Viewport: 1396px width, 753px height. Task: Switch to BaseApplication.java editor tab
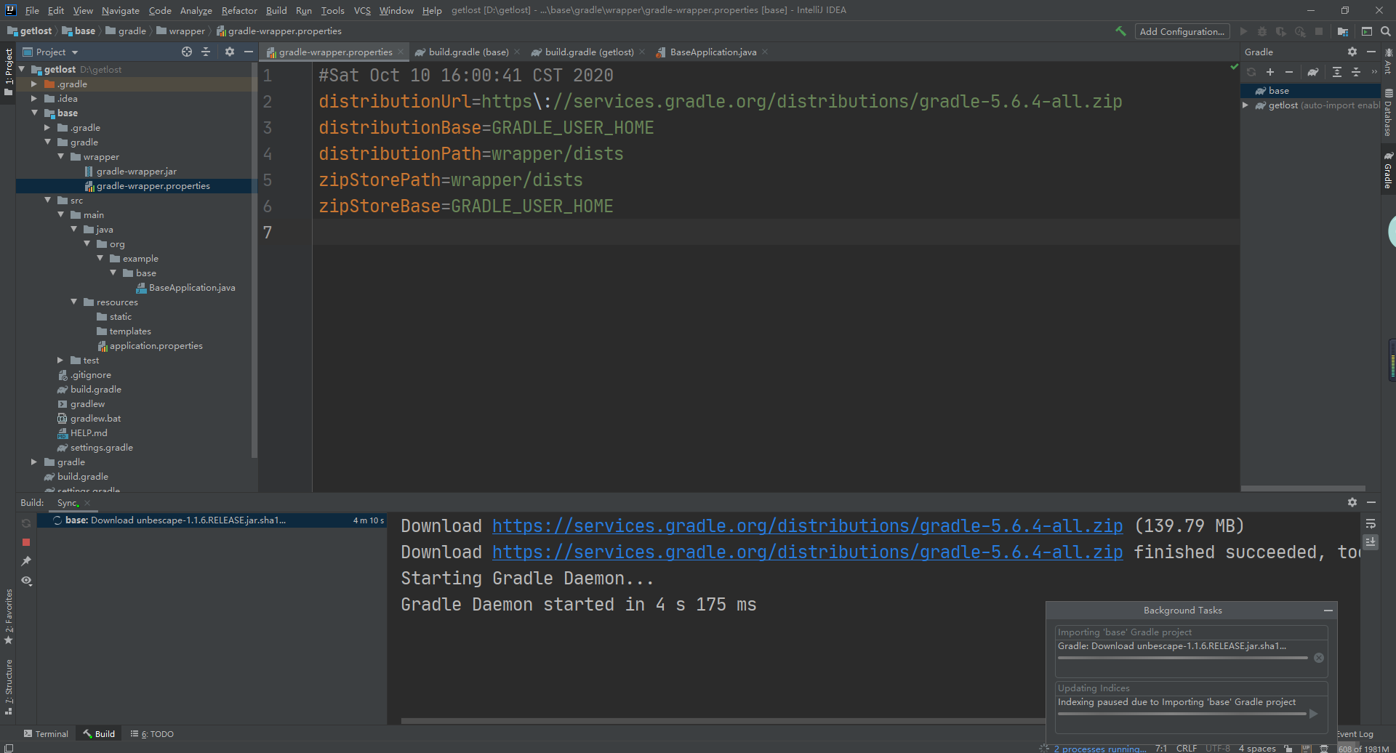click(712, 52)
